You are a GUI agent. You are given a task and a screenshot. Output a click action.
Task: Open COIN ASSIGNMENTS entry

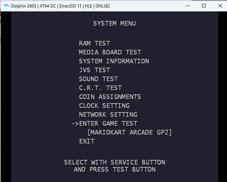[x=110, y=97]
